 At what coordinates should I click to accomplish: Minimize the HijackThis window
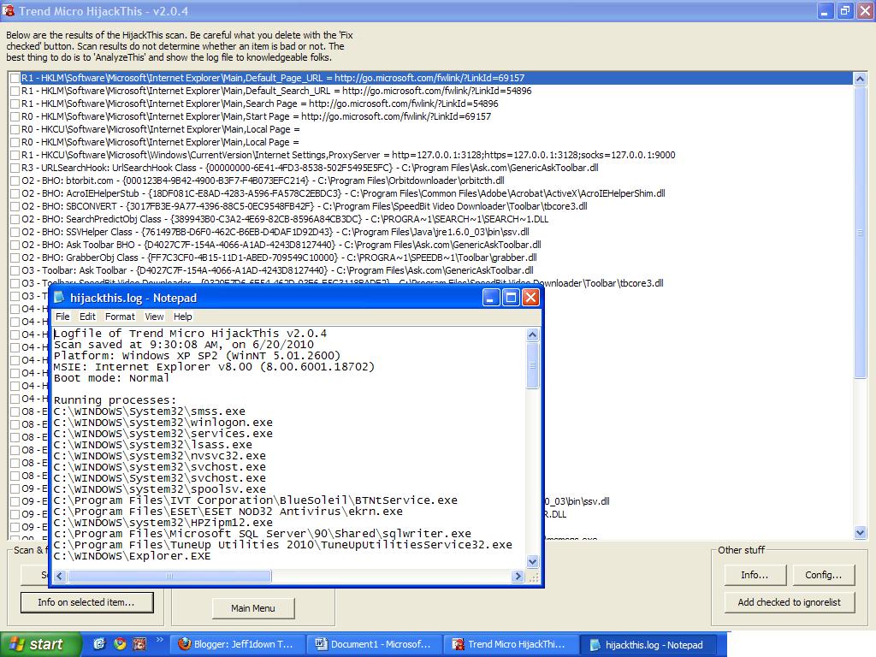click(x=826, y=10)
